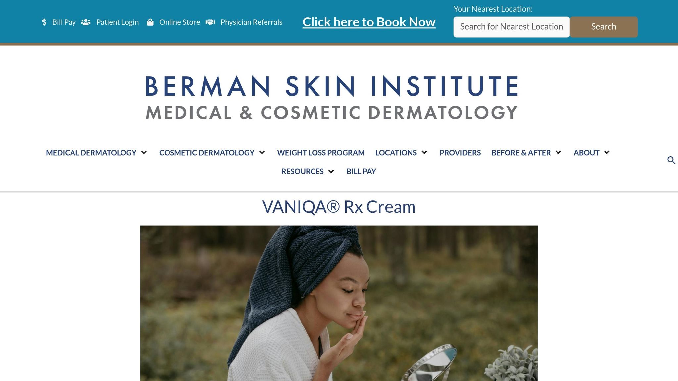This screenshot has height=381, width=678.
Task: Open site search magnifier icon
Action: [671, 160]
